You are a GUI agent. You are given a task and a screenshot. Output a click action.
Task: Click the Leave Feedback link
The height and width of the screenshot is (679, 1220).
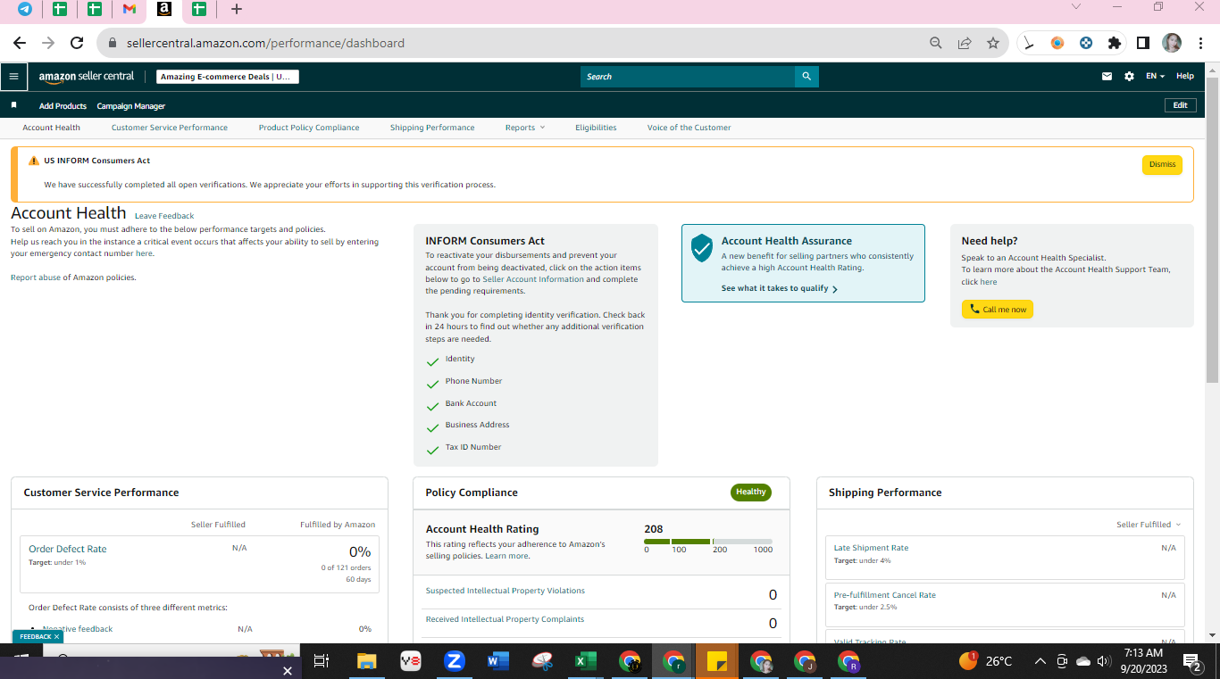coord(164,216)
